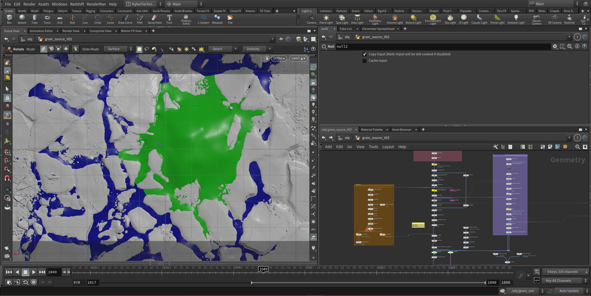The height and width of the screenshot is (296, 591).
Task: Switch to the Material Palette tab
Action: pyautogui.click(x=372, y=130)
